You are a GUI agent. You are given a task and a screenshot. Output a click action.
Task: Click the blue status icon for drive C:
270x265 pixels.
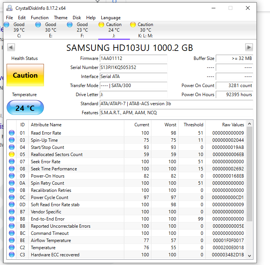6,25
